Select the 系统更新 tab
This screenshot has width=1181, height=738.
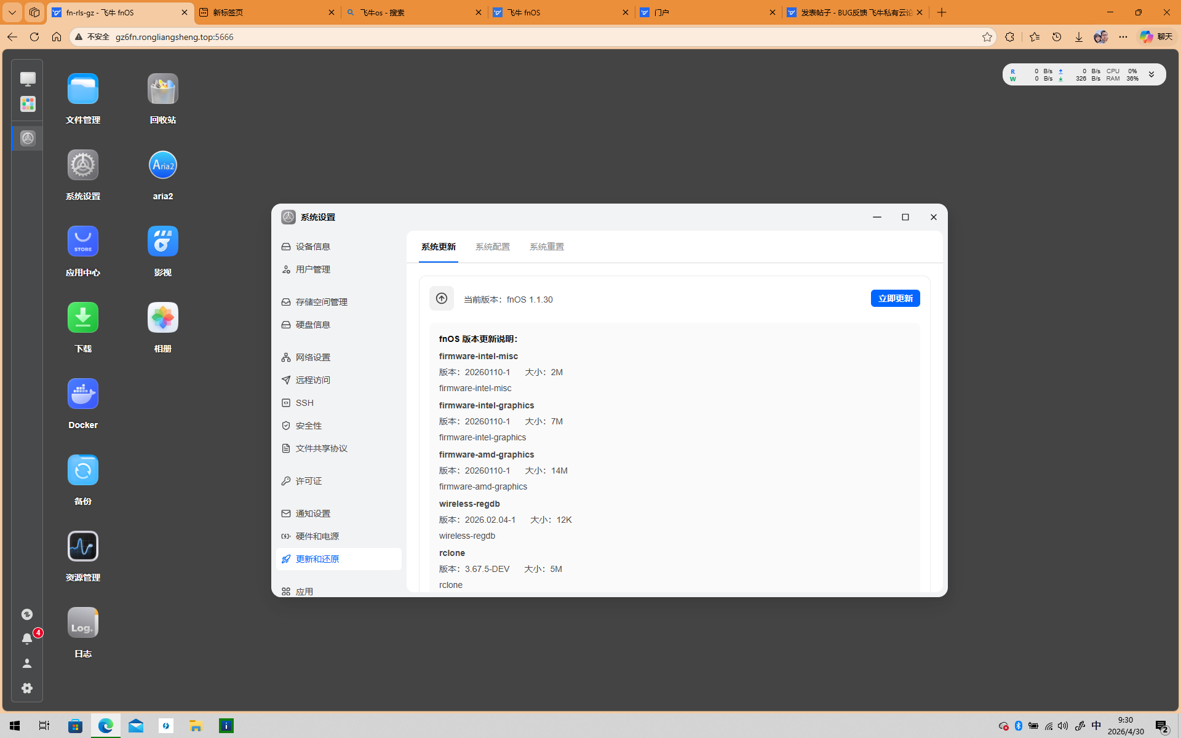(439, 247)
